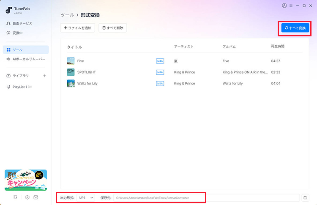Screen dimensions: 317x205
Task: Select ツール in the sidebar
Action: pyautogui.click(x=26, y=50)
